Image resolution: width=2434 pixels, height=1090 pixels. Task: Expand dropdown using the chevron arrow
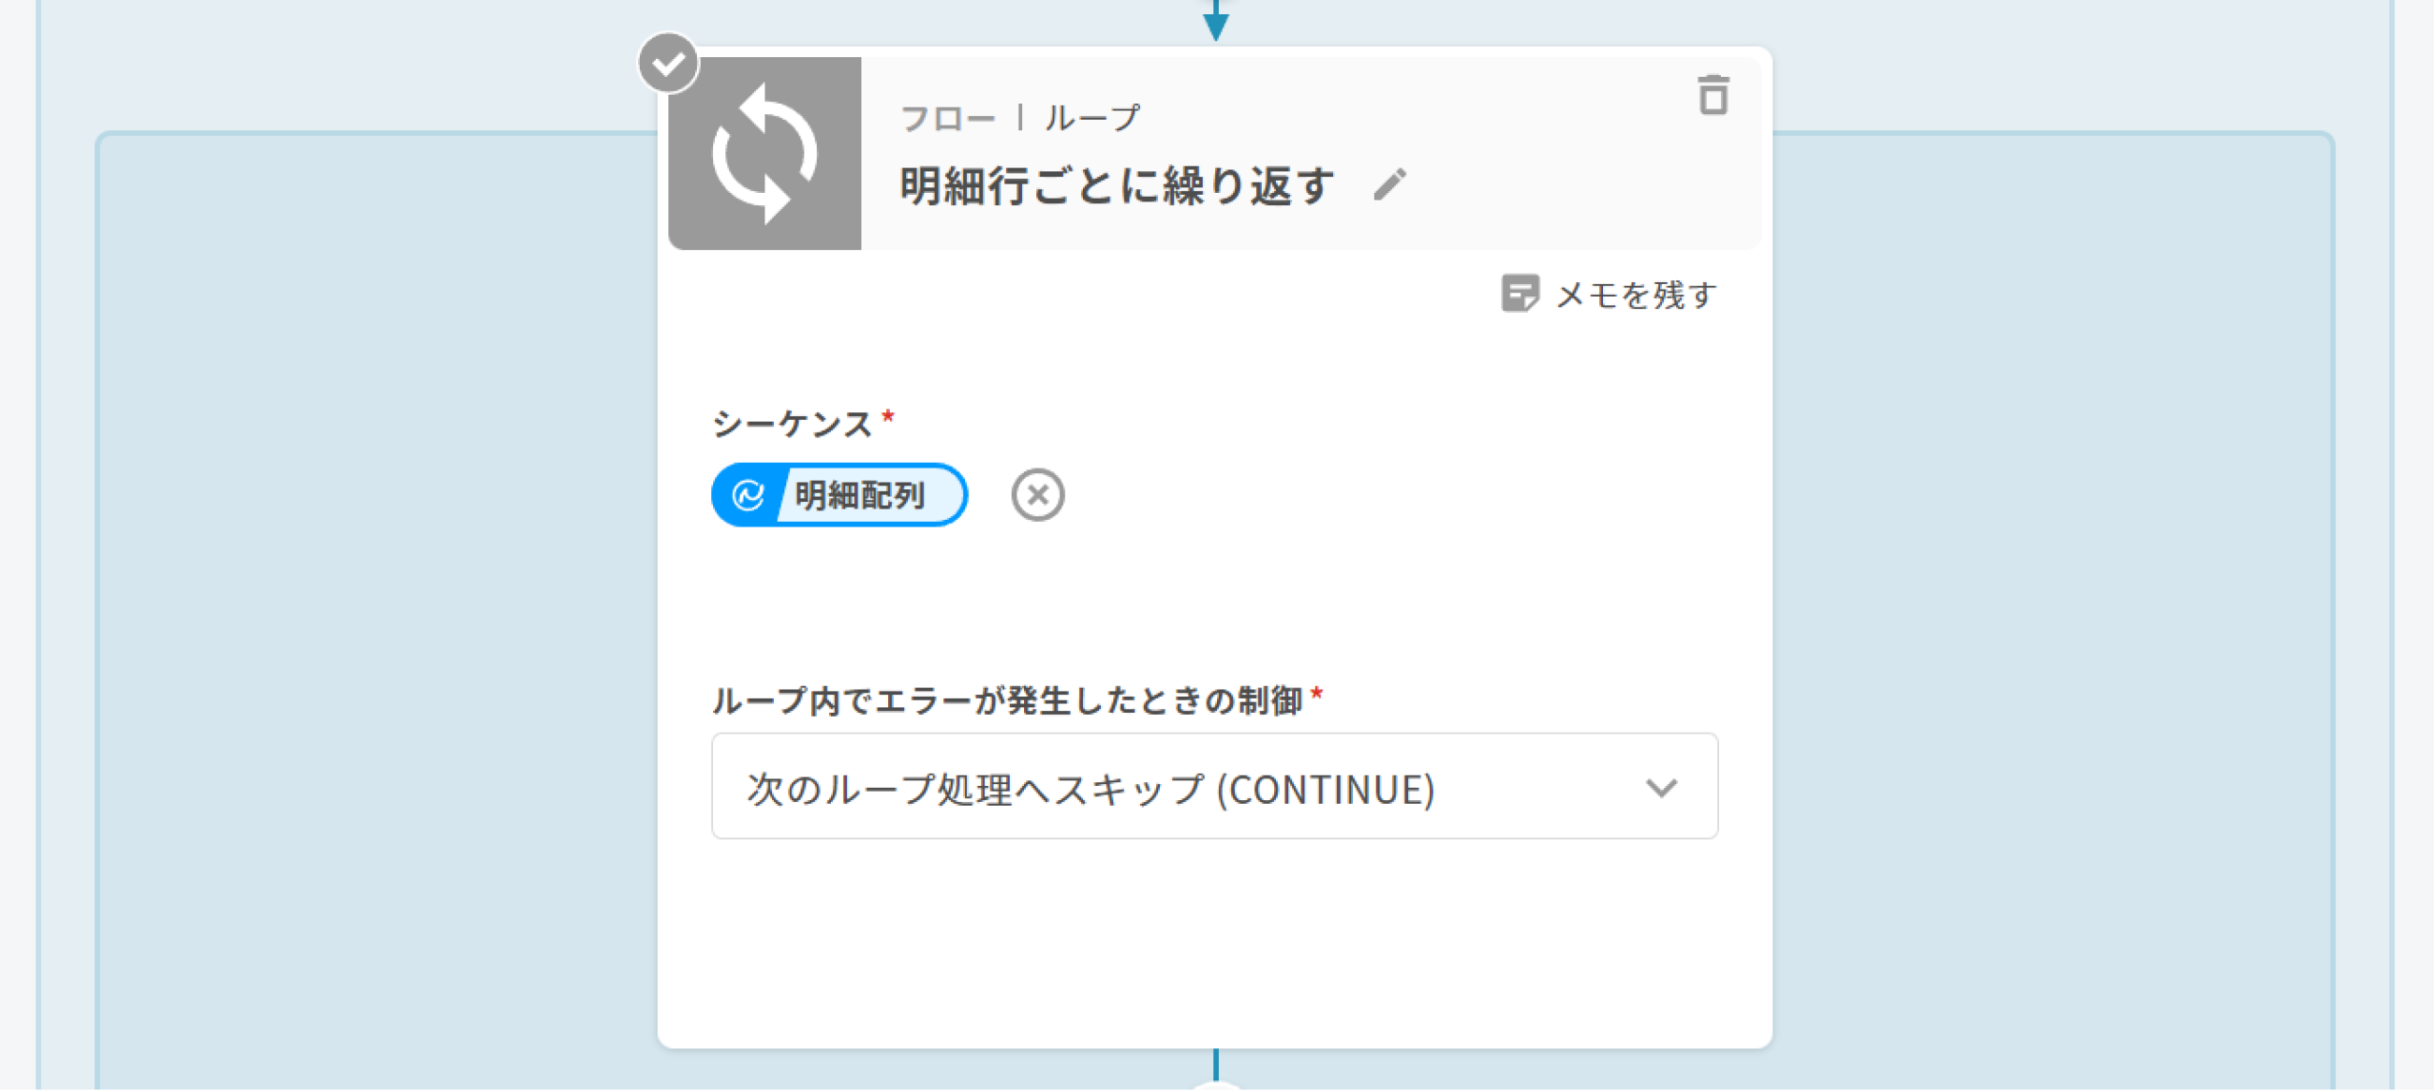click(1661, 788)
